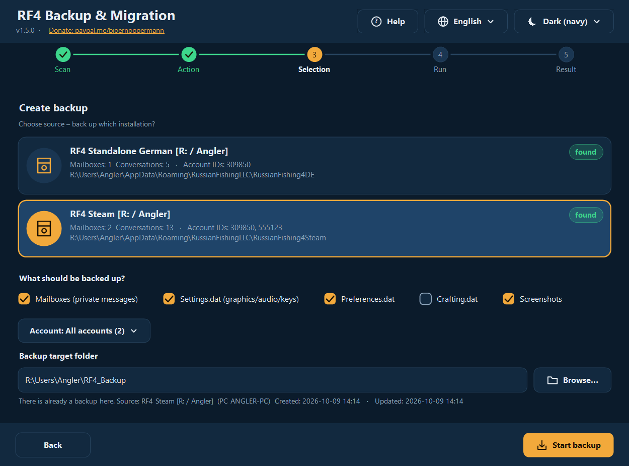Select the Run step label
The width and height of the screenshot is (629, 466).
[440, 70]
